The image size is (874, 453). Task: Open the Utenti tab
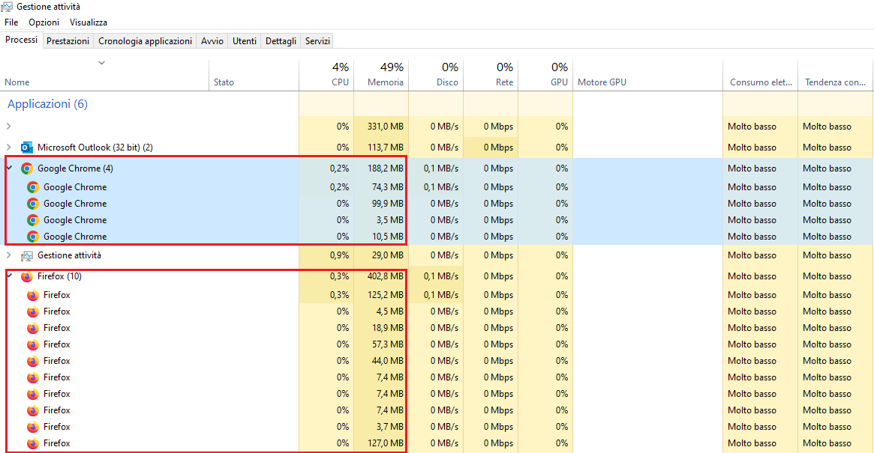pyautogui.click(x=244, y=41)
